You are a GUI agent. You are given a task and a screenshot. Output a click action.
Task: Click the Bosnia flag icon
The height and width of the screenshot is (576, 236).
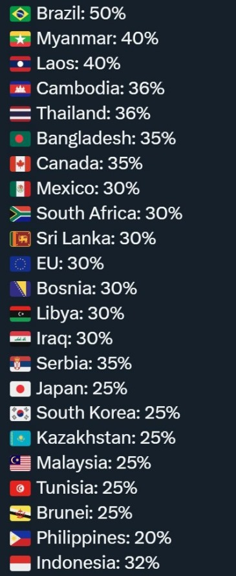coord(20,289)
